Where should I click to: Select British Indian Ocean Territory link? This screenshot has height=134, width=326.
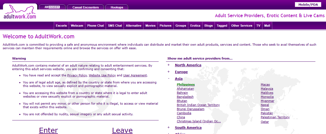pyautogui.click(x=198, y=105)
